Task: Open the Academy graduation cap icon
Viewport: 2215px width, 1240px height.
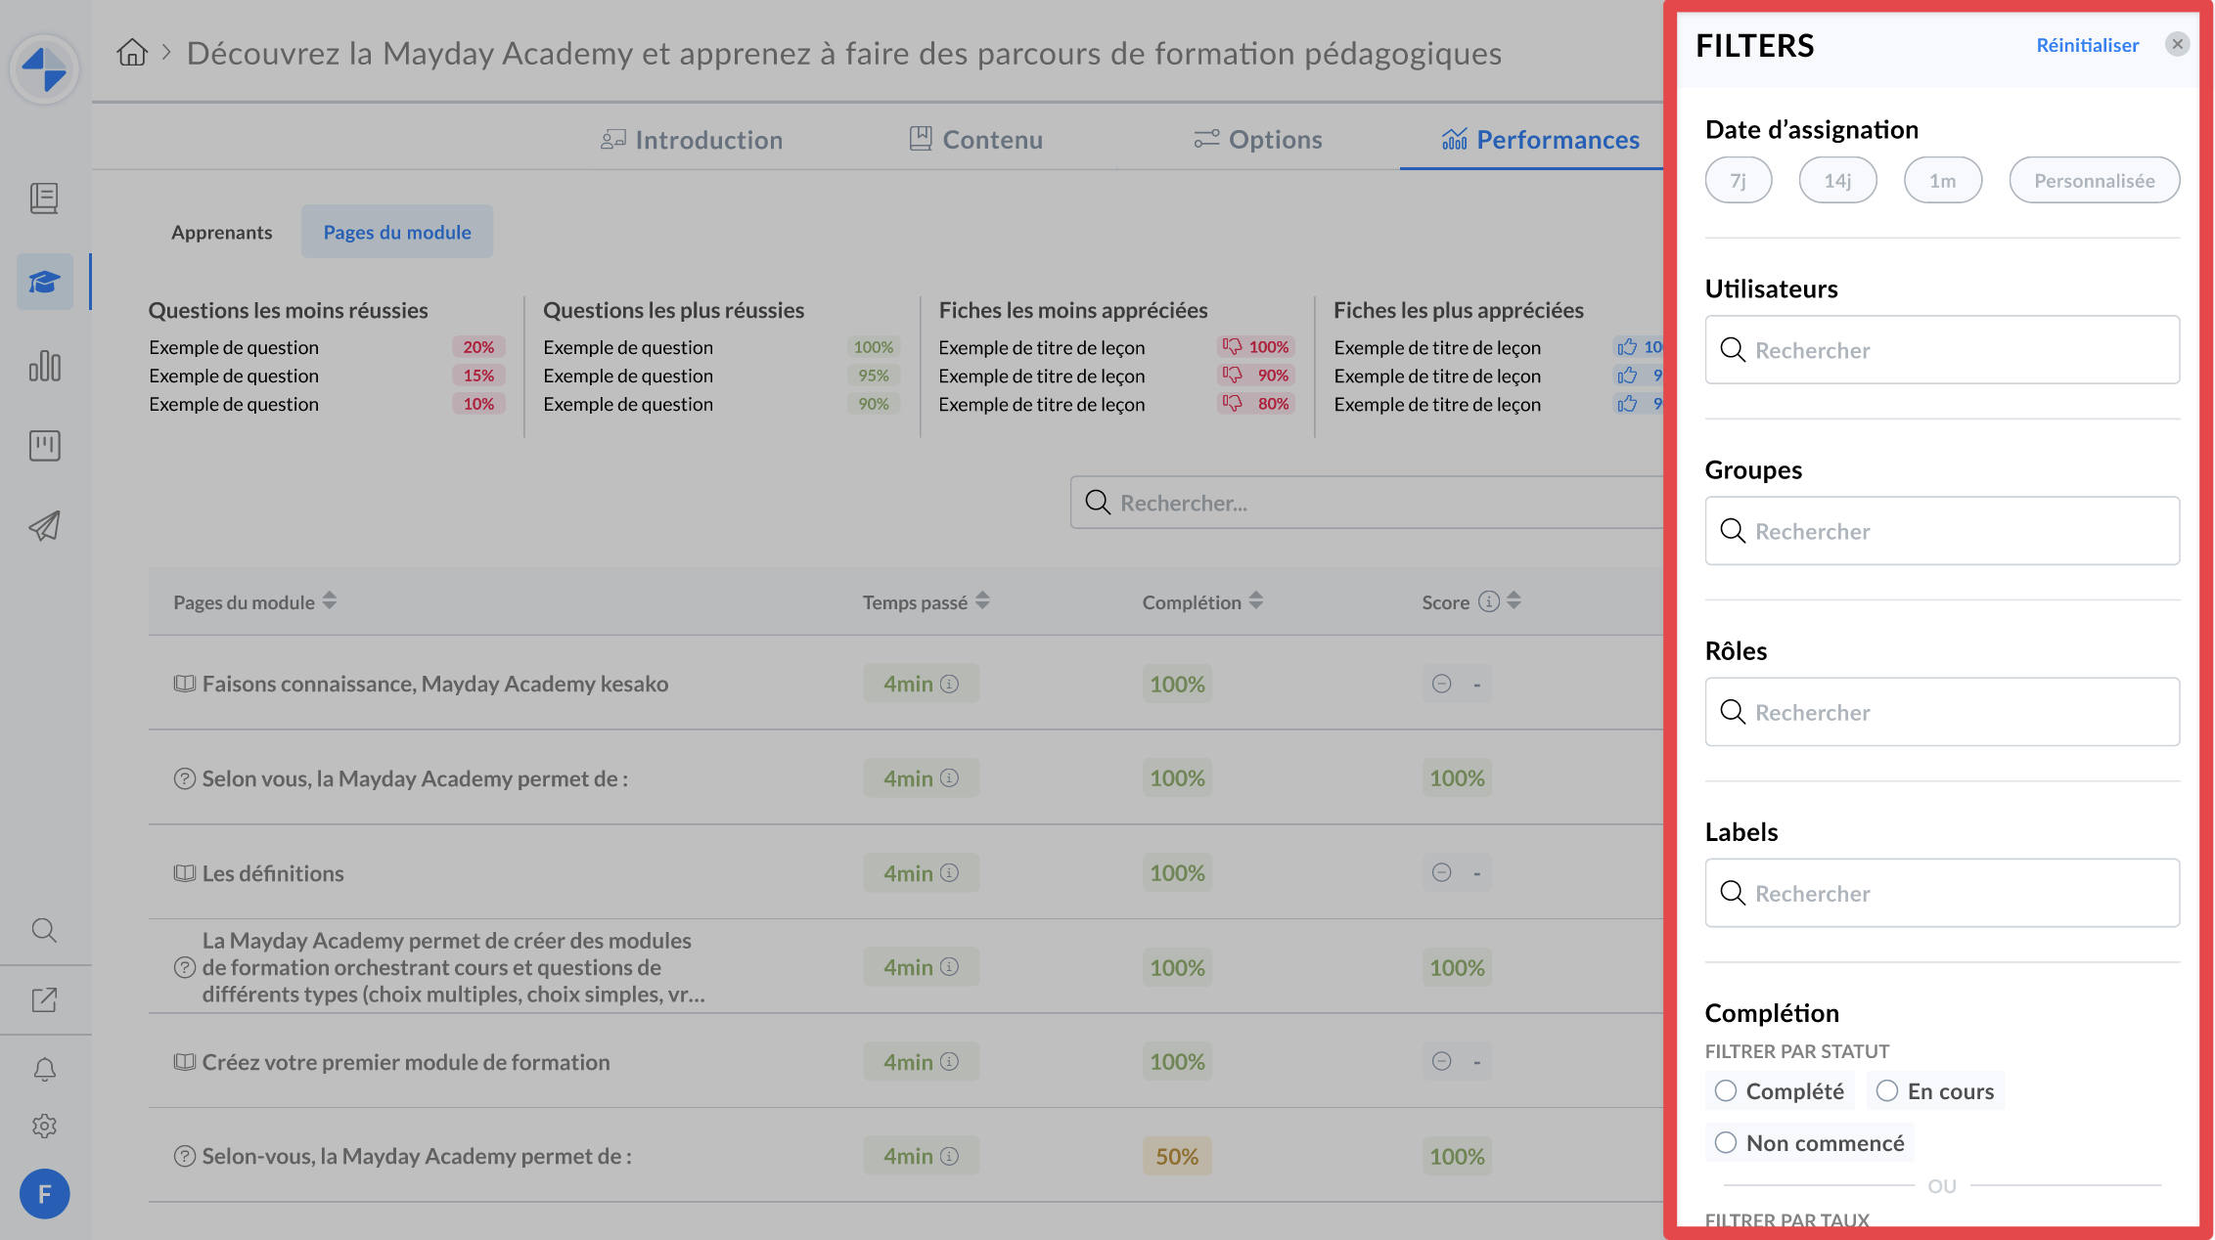Action: [44, 283]
